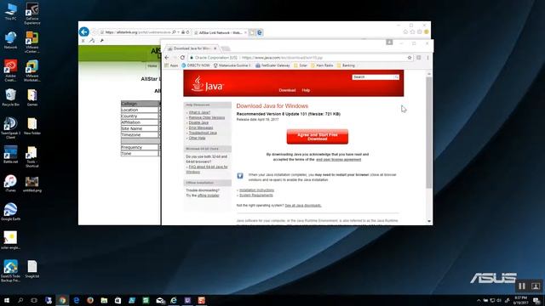Open iTunes desktop icon
545x306 pixels.
pyautogui.click(x=10, y=184)
